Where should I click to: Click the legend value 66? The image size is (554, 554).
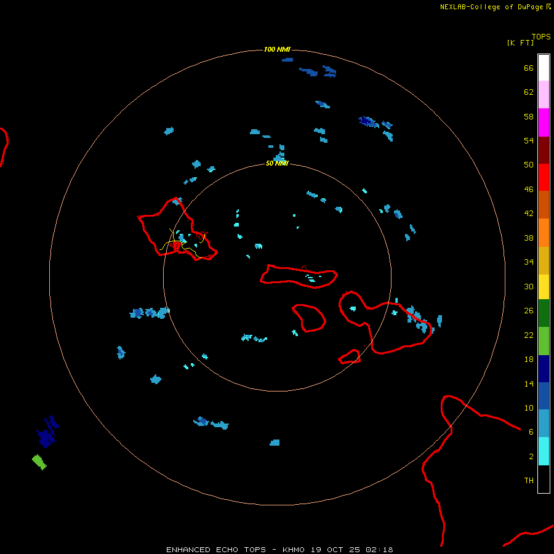[x=529, y=68]
